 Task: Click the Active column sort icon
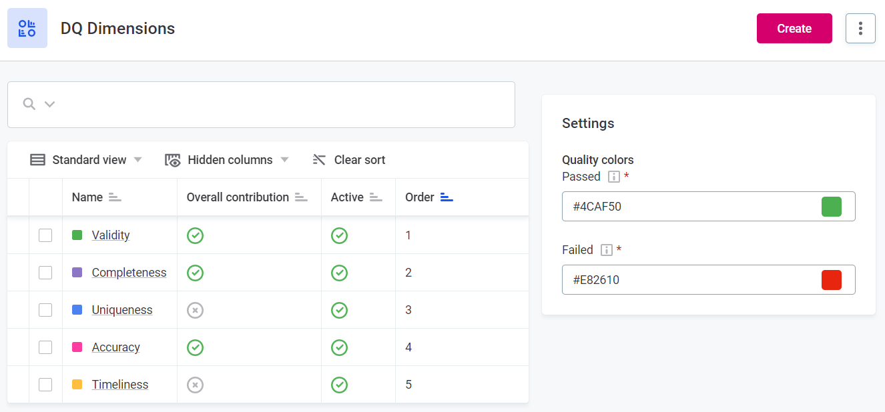pos(376,197)
